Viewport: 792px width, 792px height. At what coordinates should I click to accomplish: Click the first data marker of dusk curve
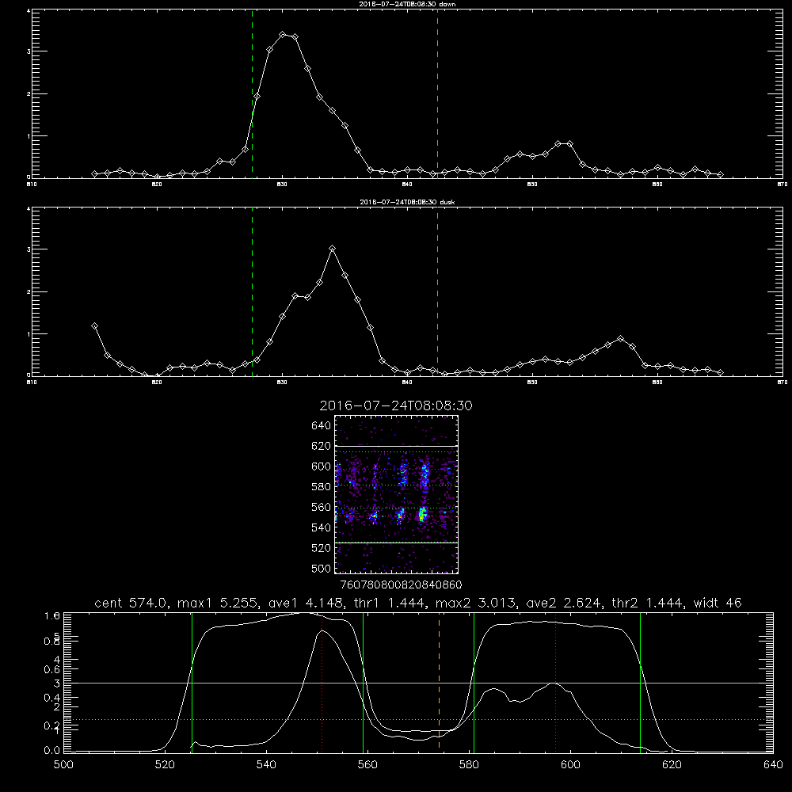94,326
